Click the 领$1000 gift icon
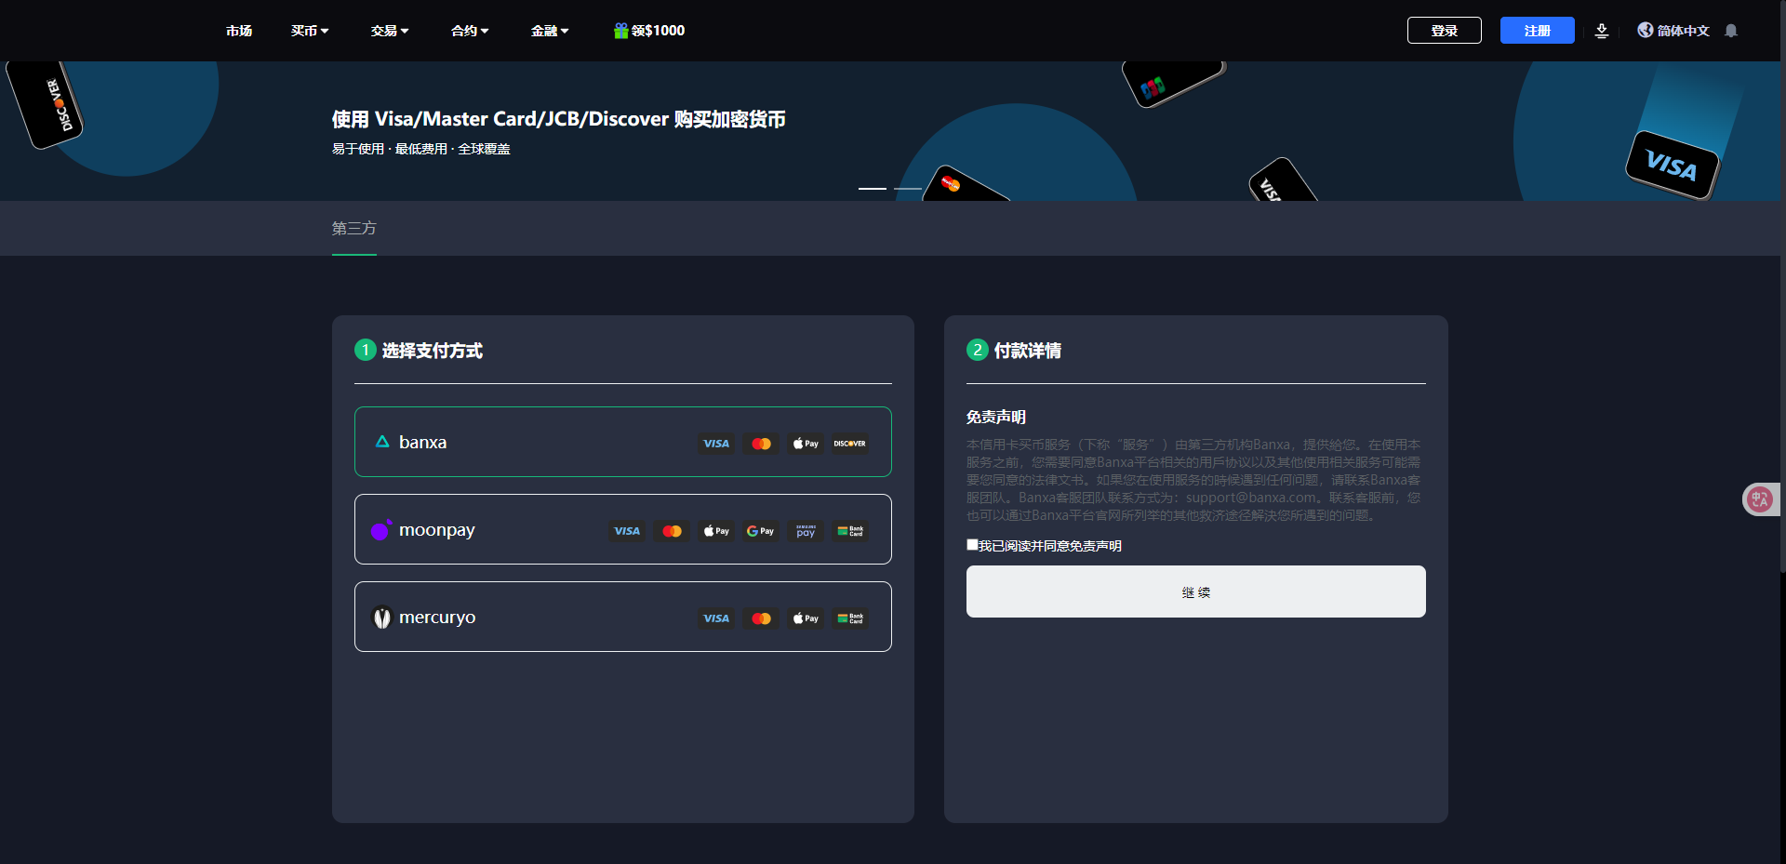The height and width of the screenshot is (864, 1786). point(620,30)
